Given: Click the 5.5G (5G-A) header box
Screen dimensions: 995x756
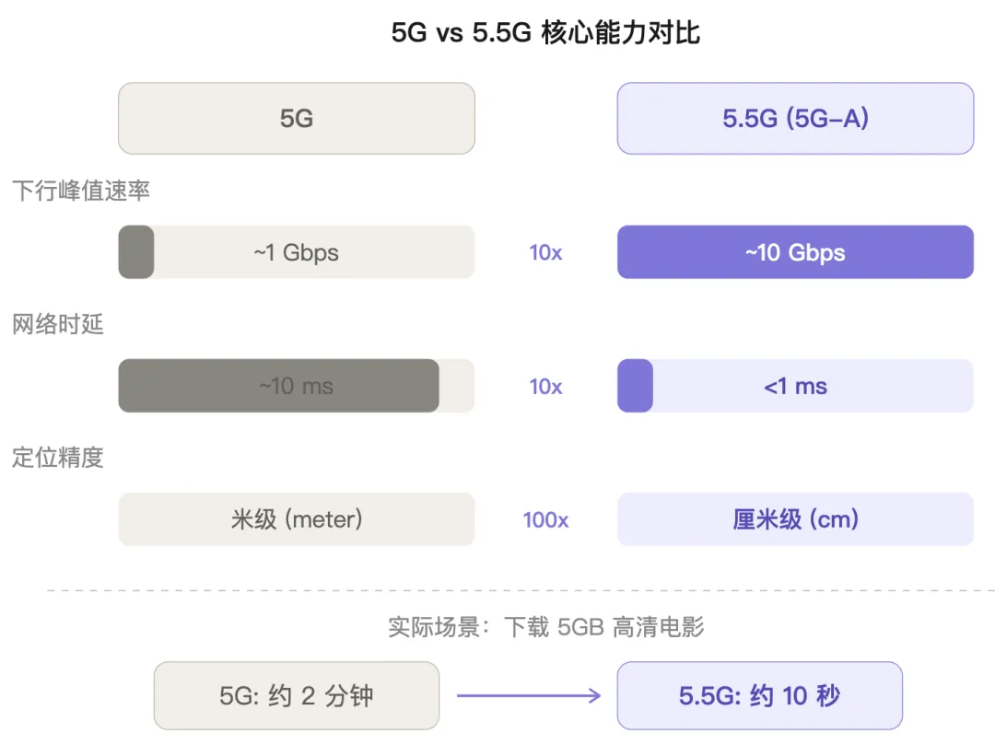Looking at the screenshot, I should 795,119.
